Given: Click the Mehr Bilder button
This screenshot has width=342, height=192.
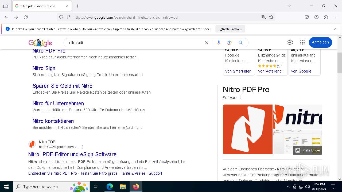Looking at the screenshot, I should (308, 150).
